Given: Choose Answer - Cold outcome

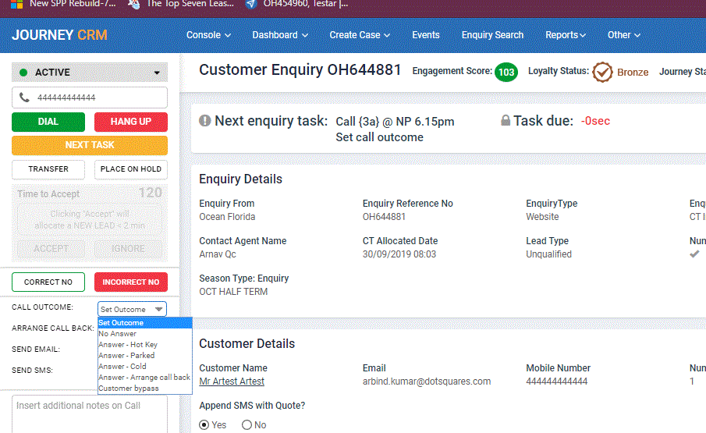Looking at the screenshot, I should tap(144, 367).
